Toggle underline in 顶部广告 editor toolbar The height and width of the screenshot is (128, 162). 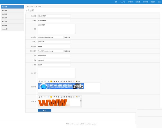coord(59,81)
